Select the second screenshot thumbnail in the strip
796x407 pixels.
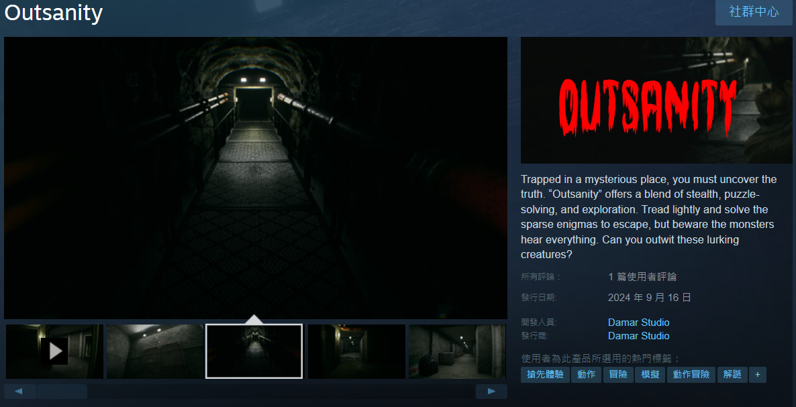pyautogui.click(x=154, y=351)
